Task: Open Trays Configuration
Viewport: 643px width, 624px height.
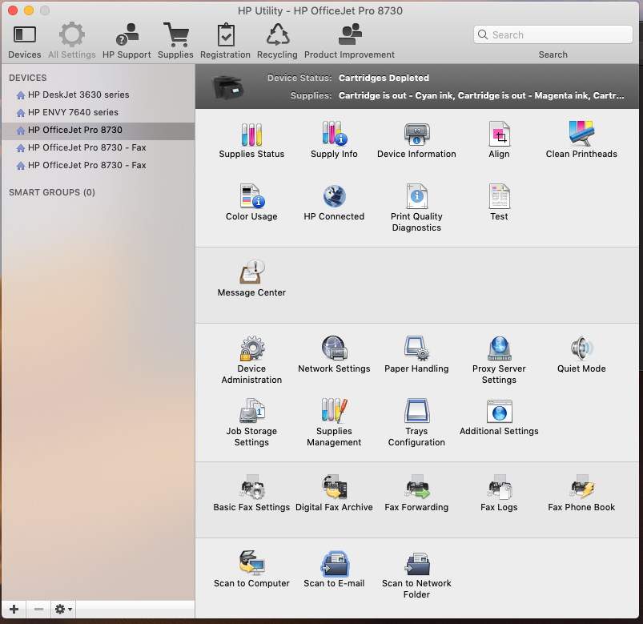Action: [x=416, y=411]
